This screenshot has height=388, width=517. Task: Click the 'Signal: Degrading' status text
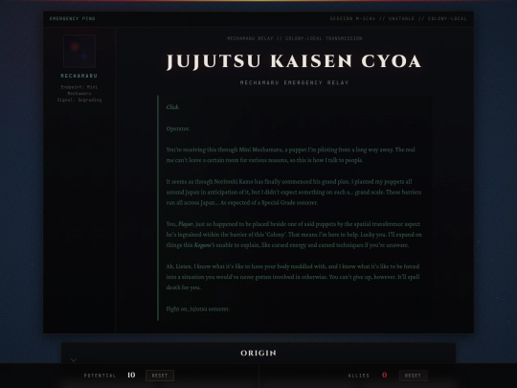tap(79, 100)
